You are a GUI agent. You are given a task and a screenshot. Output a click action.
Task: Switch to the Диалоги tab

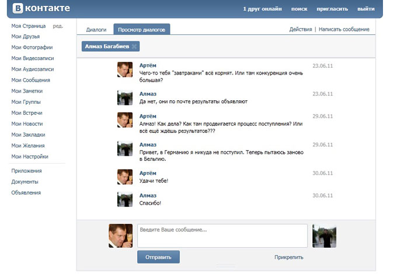96,29
